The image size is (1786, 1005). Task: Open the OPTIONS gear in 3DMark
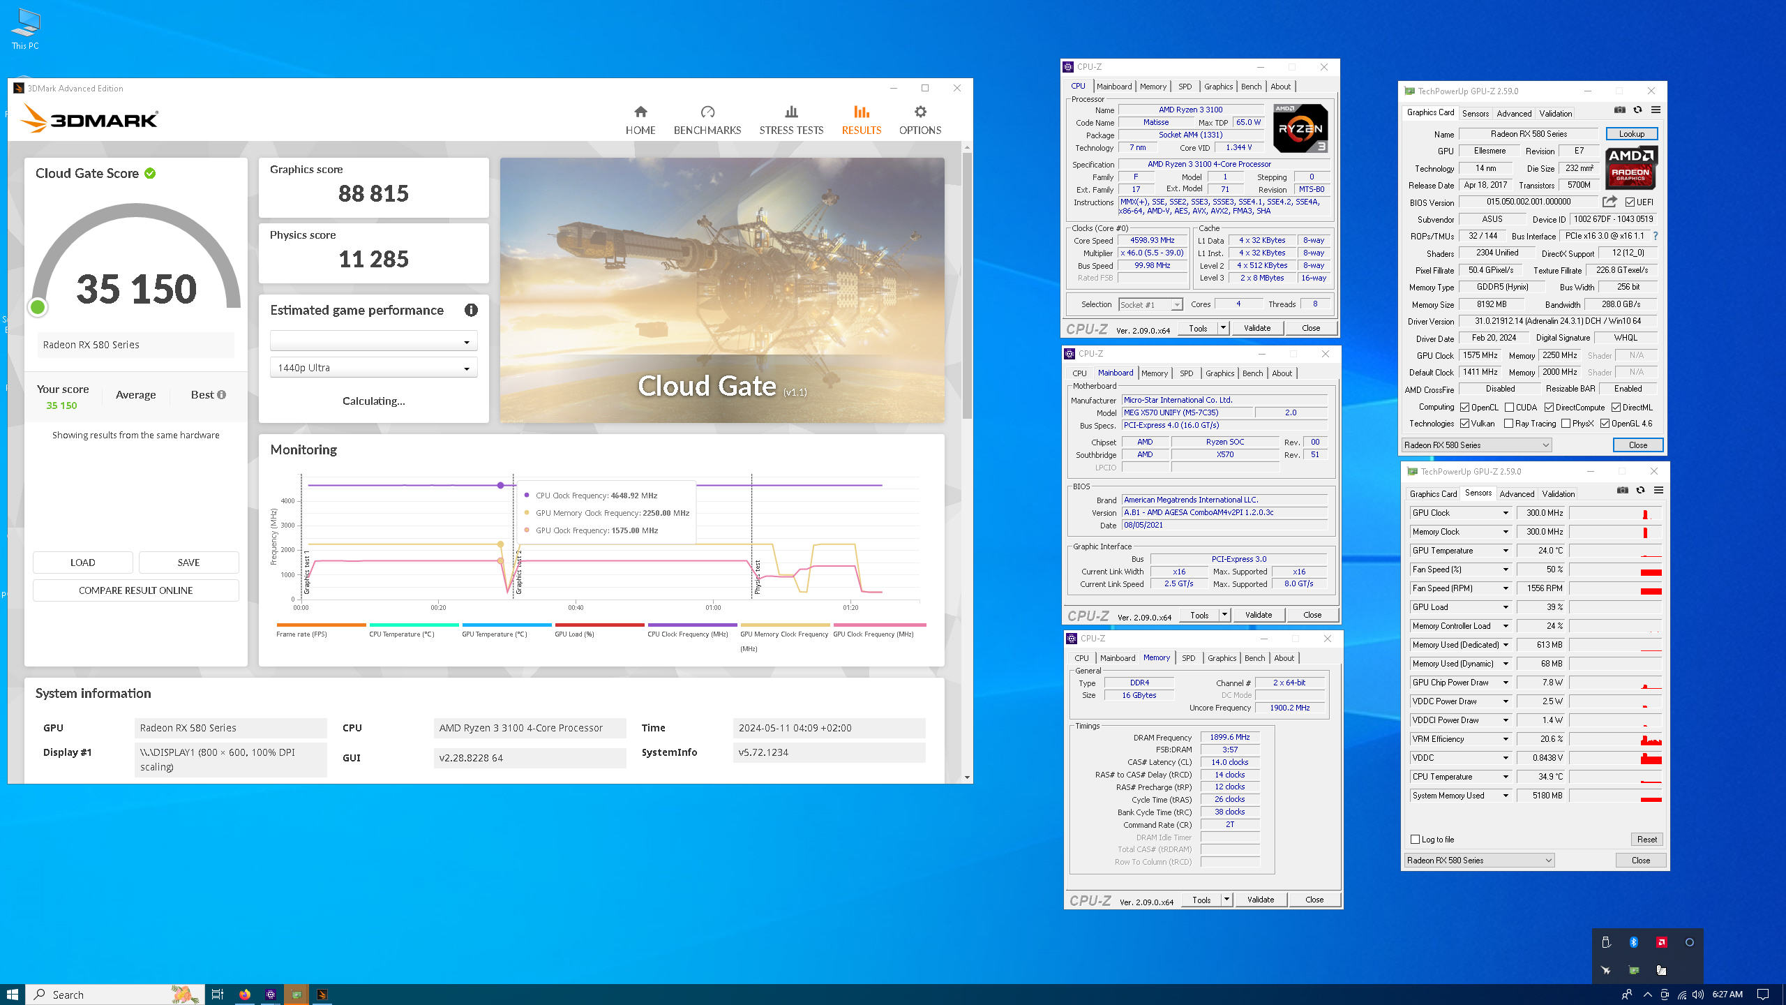920,120
